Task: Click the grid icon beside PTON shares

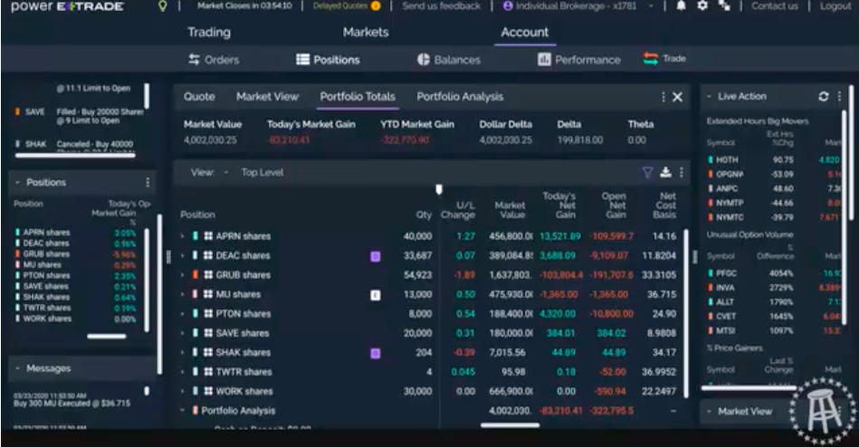Action: pyautogui.click(x=208, y=314)
